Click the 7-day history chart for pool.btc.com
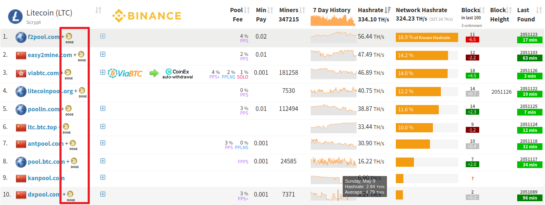Image resolution: width=545 pixels, height=205 pixels. click(333, 161)
